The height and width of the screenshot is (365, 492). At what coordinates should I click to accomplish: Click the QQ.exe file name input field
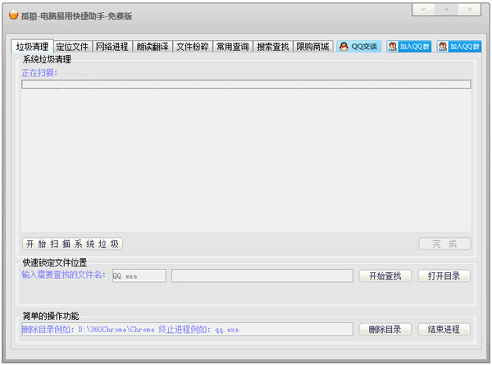pos(138,276)
